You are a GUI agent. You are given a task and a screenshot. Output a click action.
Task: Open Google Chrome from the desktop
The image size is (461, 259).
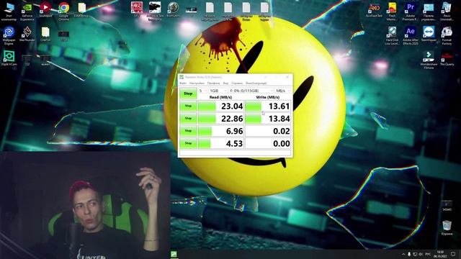tap(63, 12)
